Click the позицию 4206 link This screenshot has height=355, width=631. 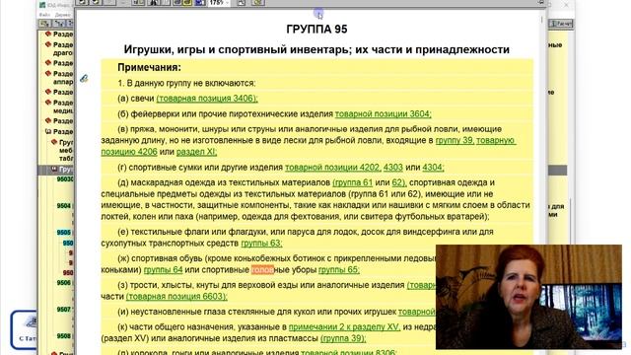point(129,152)
